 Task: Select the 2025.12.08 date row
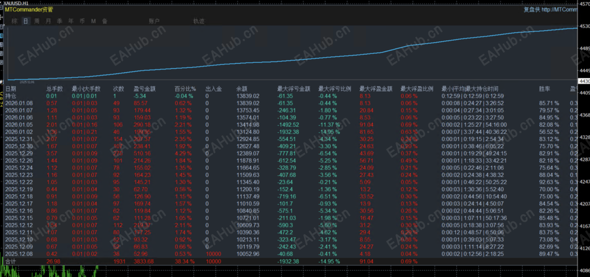click(19, 254)
